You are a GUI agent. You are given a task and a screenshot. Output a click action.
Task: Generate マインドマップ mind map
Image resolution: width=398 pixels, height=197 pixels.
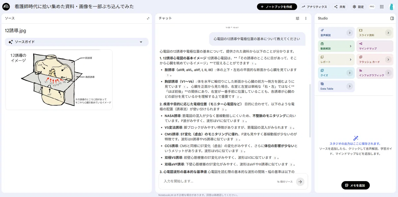coord(375,46)
